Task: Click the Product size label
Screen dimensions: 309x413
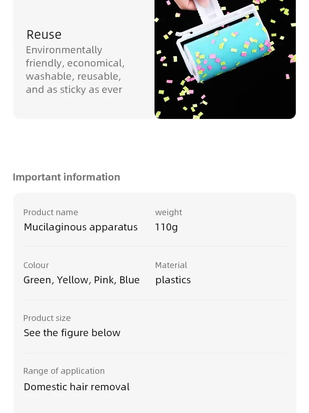Action: pos(47,318)
